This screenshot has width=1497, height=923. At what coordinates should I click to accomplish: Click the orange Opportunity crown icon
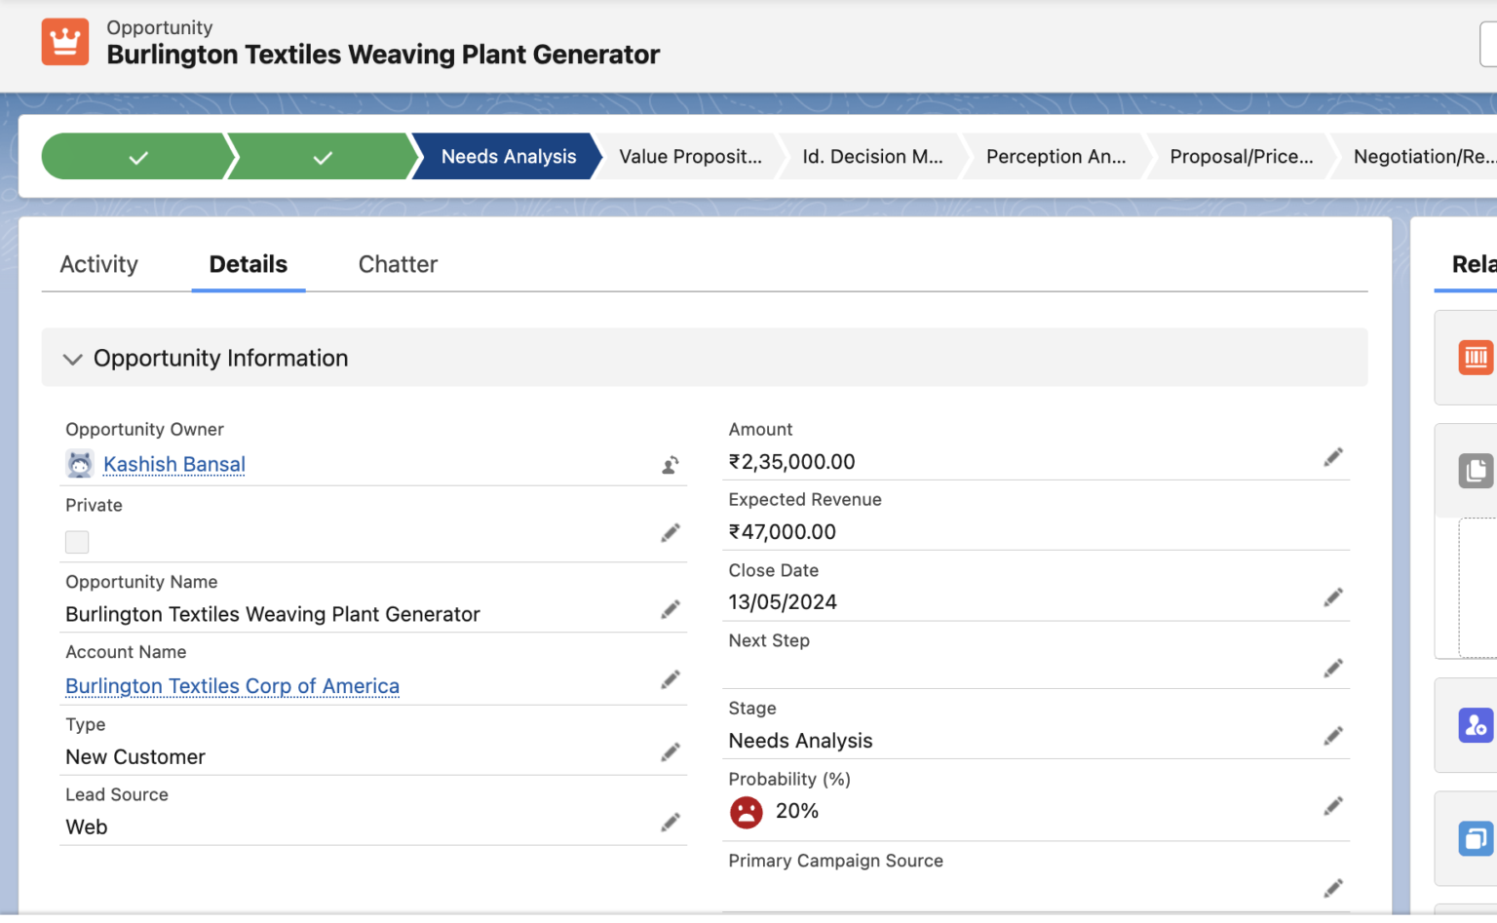pyautogui.click(x=65, y=42)
